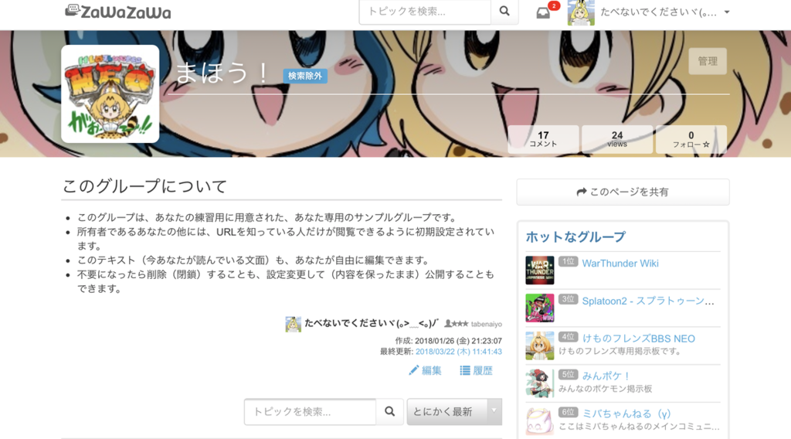Screen dimensions: 791x439
Task: Select the とにかく最新 sort button
Action: (x=447, y=412)
